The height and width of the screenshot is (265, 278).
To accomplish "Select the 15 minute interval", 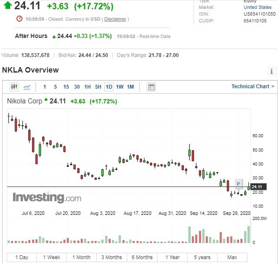I will coord(66,87).
